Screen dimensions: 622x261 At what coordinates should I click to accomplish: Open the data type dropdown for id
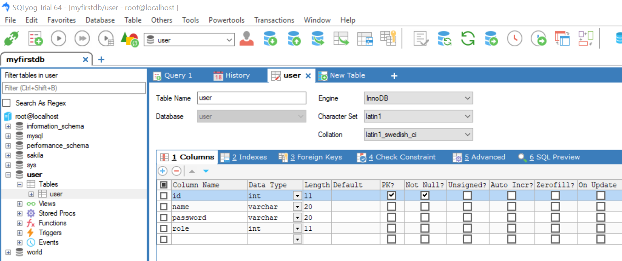coord(298,196)
